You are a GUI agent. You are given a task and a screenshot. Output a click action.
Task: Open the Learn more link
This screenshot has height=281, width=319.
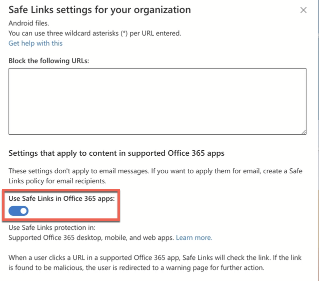pyautogui.click(x=194, y=237)
